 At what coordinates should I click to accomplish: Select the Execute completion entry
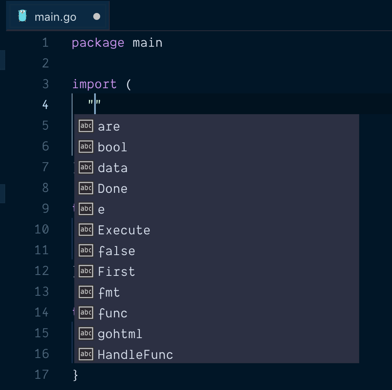pos(124,230)
